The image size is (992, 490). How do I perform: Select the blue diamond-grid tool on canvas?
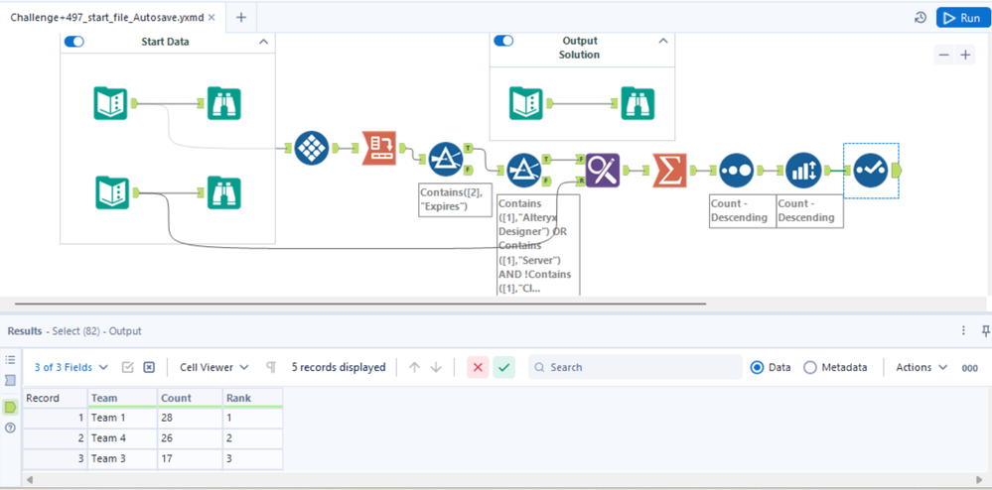pos(312,148)
